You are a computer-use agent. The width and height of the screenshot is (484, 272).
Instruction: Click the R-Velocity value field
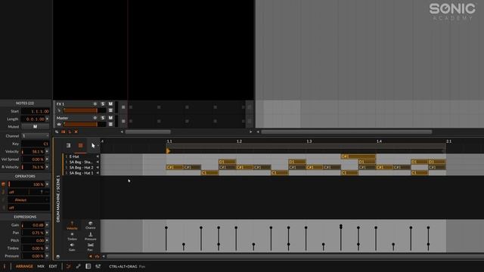click(33, 167)
